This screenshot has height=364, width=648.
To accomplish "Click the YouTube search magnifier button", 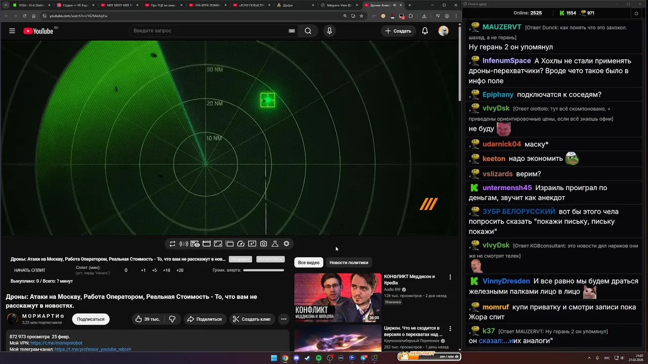I will pyautogui.click(x=308, y=31).
